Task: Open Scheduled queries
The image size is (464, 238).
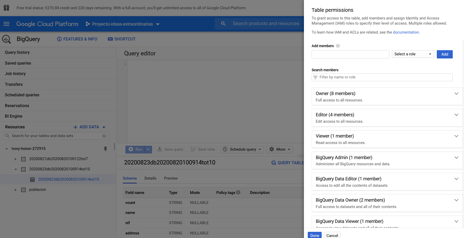Action: pos(58,95)
